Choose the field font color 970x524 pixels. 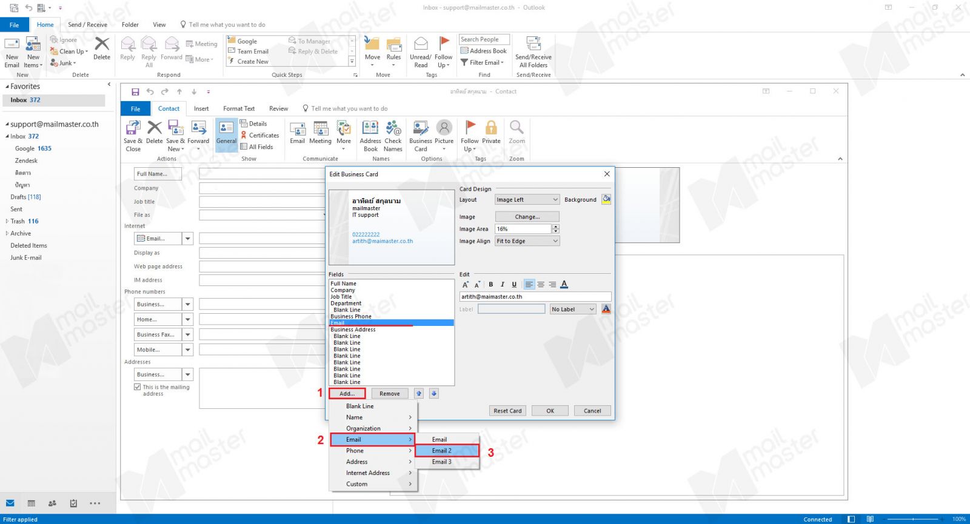click(564, 284)
